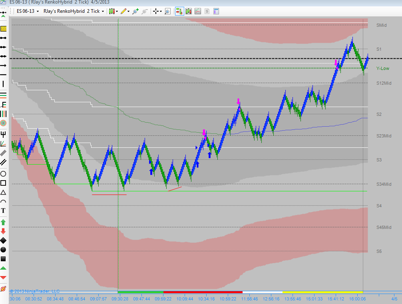This screenshot has height=304, width=402.
Task: Click the Remove Drawing Objects icon
Action: point(3,289)
